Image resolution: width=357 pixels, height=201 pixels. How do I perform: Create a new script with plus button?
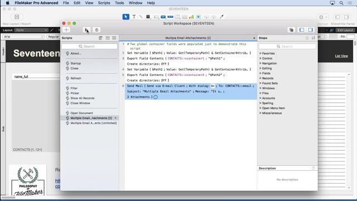point(66,30)
